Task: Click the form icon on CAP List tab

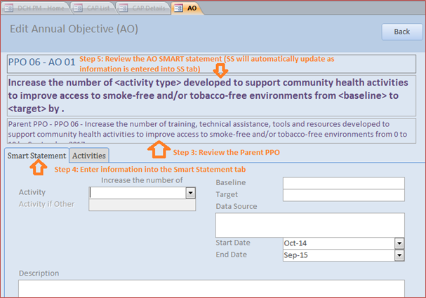Action: [78, 8]
